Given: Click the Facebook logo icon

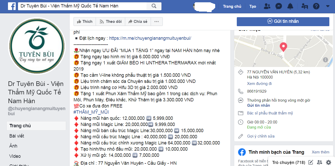Looking at the screenshot, I should (x=12, y=6).
